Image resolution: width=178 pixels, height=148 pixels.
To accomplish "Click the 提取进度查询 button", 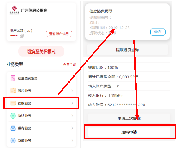I will (127, 50).
